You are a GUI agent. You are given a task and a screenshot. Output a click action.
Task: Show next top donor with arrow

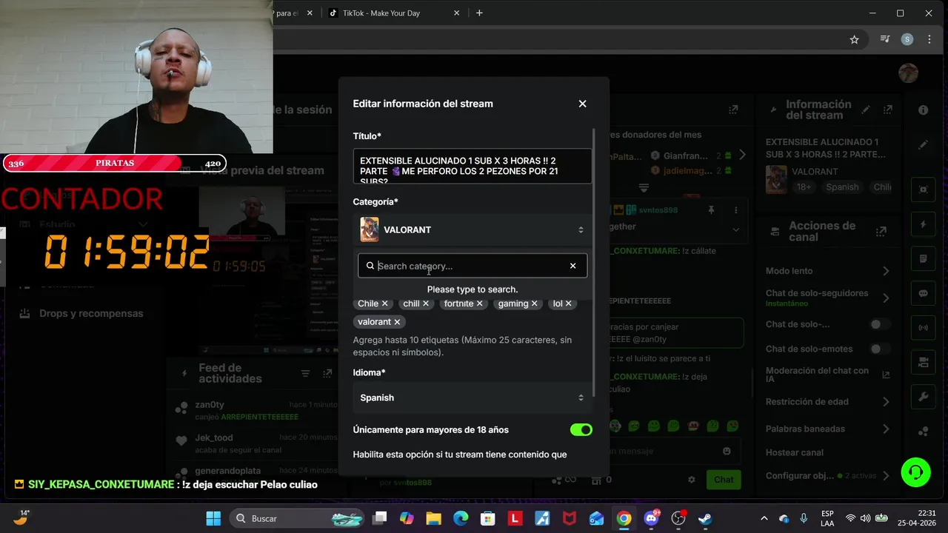tap(742, 155)
